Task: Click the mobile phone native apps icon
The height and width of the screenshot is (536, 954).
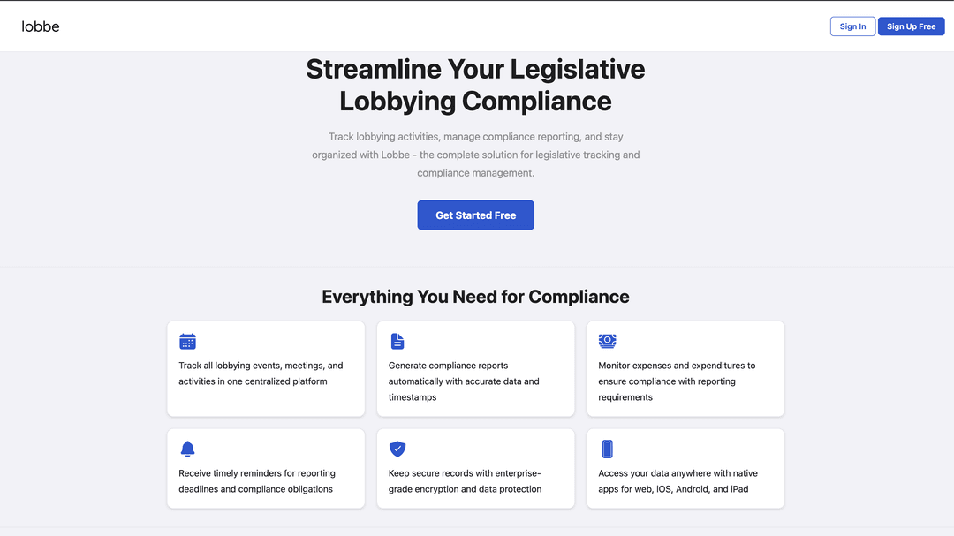Action: pos(607,449)
